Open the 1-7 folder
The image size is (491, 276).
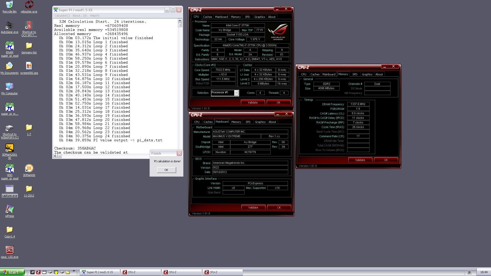click(29, 130)
